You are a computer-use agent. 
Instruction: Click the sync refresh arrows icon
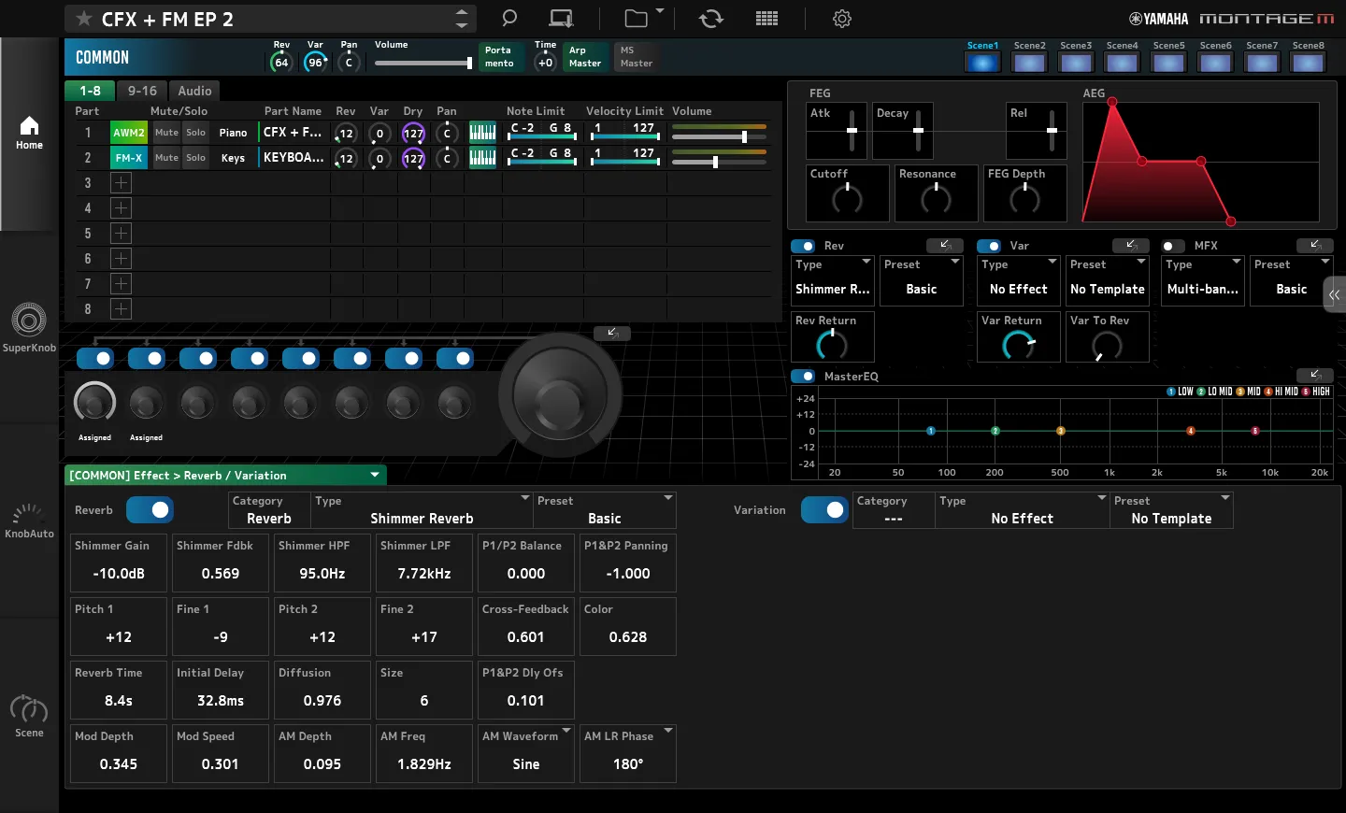point(711,19)
